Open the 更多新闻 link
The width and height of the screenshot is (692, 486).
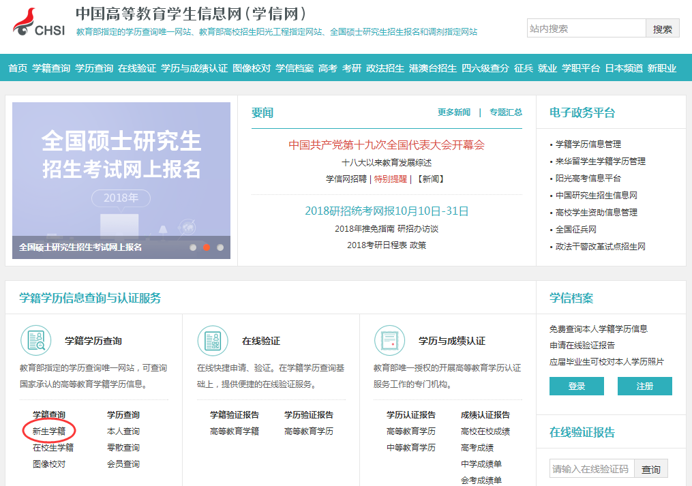(453, 112)
